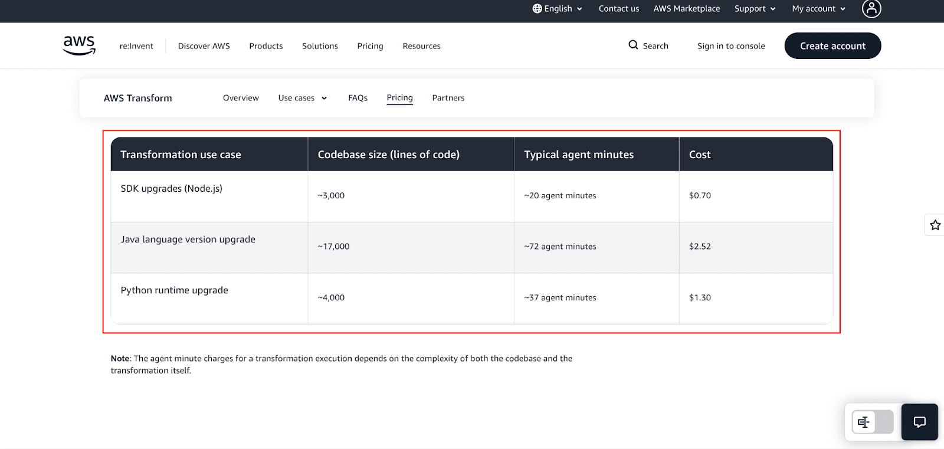Select the Python runtime upgrade cell
Image resolution: width=944 pixels, height=449 pixels.
tap(209, 298)
